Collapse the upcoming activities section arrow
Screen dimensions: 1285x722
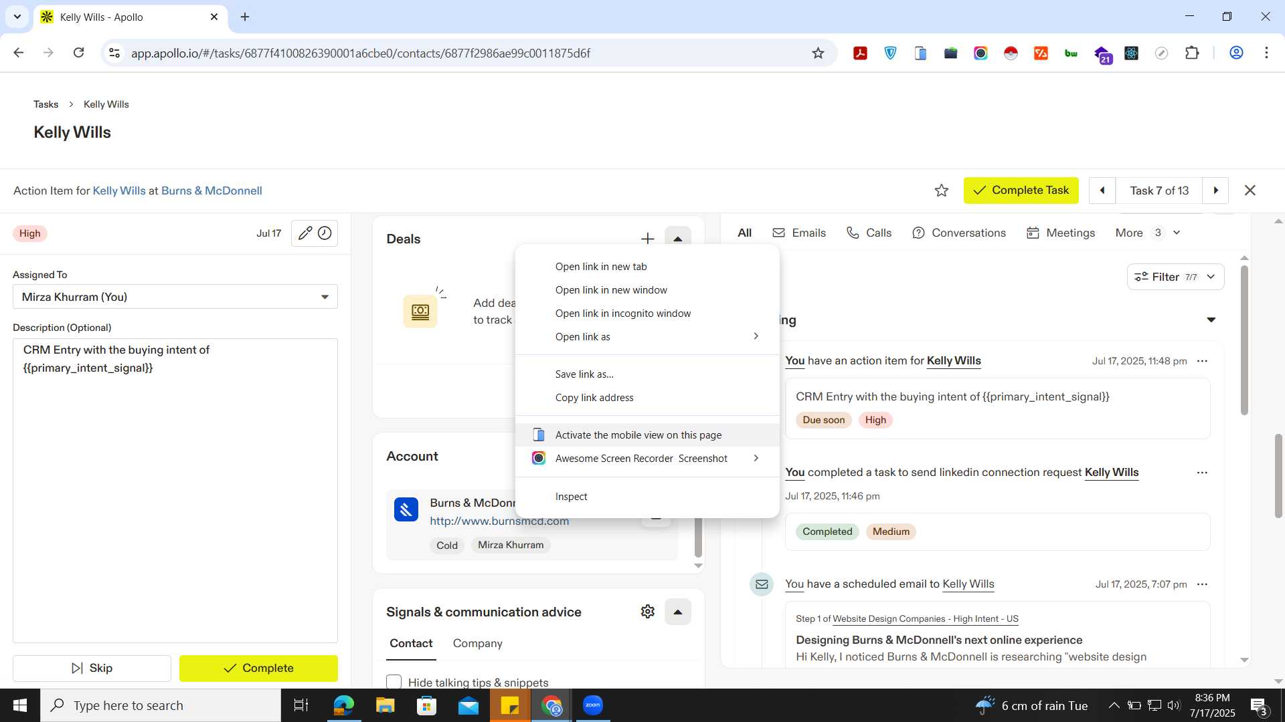[1211, 320]
